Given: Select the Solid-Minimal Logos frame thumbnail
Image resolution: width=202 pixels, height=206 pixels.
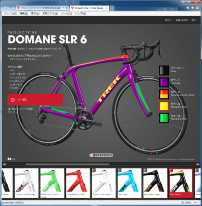Looking at the screenshot, I should click(104, 183).
